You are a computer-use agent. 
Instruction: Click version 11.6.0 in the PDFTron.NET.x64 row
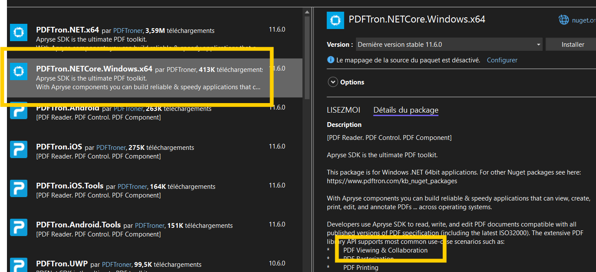(277, 29)
